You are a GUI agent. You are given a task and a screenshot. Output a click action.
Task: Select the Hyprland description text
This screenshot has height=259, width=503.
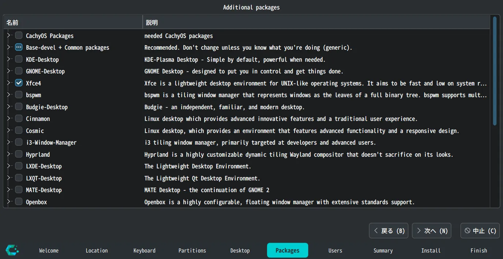[x=299, y=155]
